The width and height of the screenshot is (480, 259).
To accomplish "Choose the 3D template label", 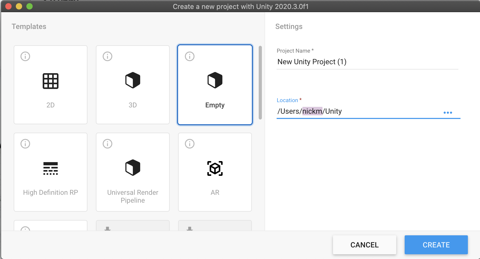I will pyautogui.click(x=133, y=105).
